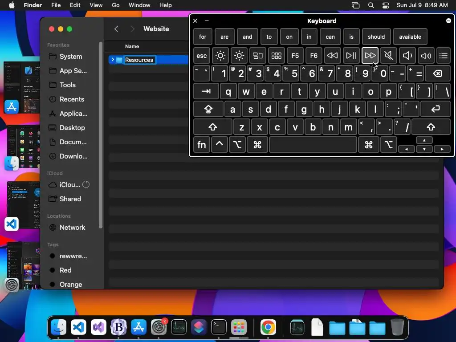Select App Store window thumbnail in Stage Manager
456x342 pixels.
tap(22, 87)
